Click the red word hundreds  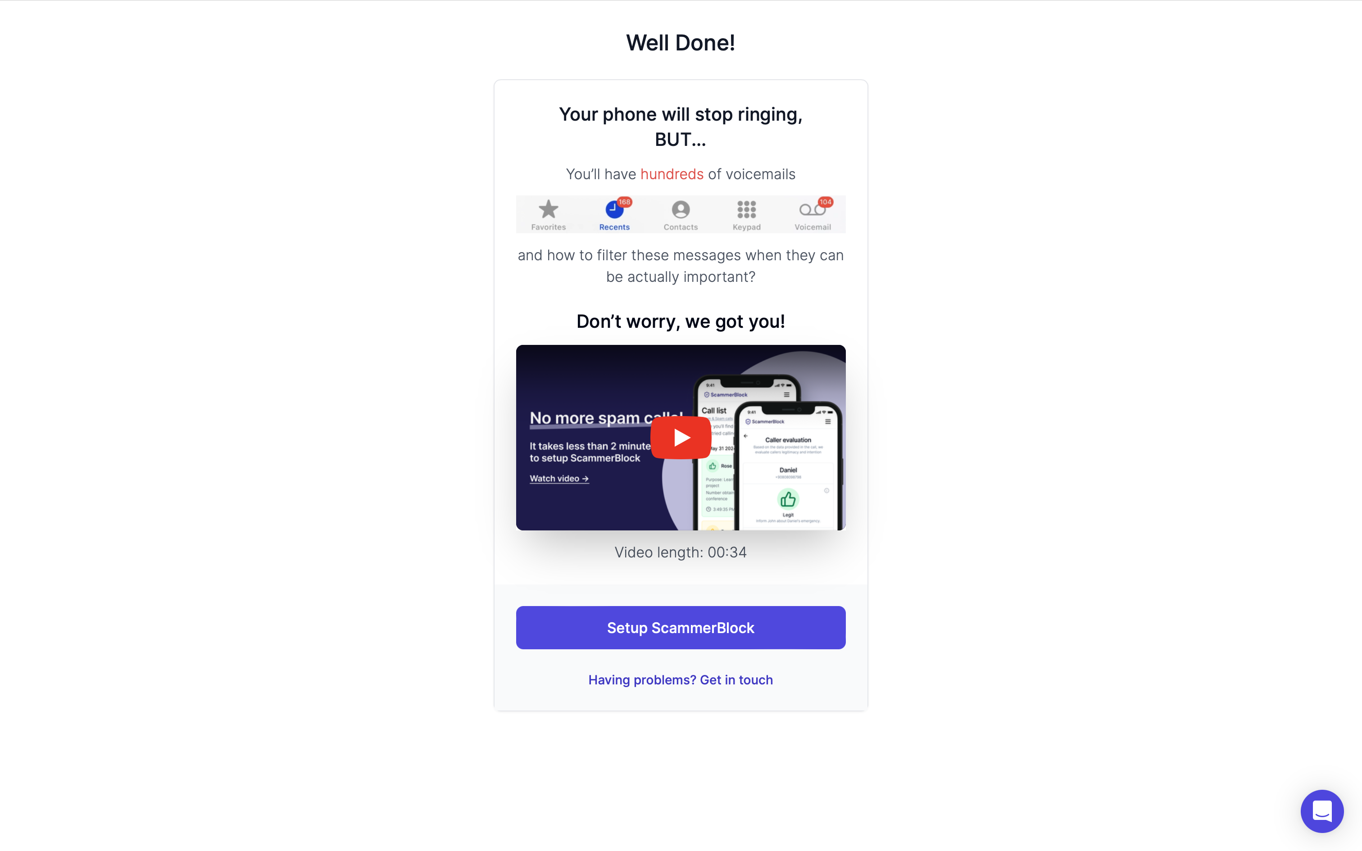672,175
